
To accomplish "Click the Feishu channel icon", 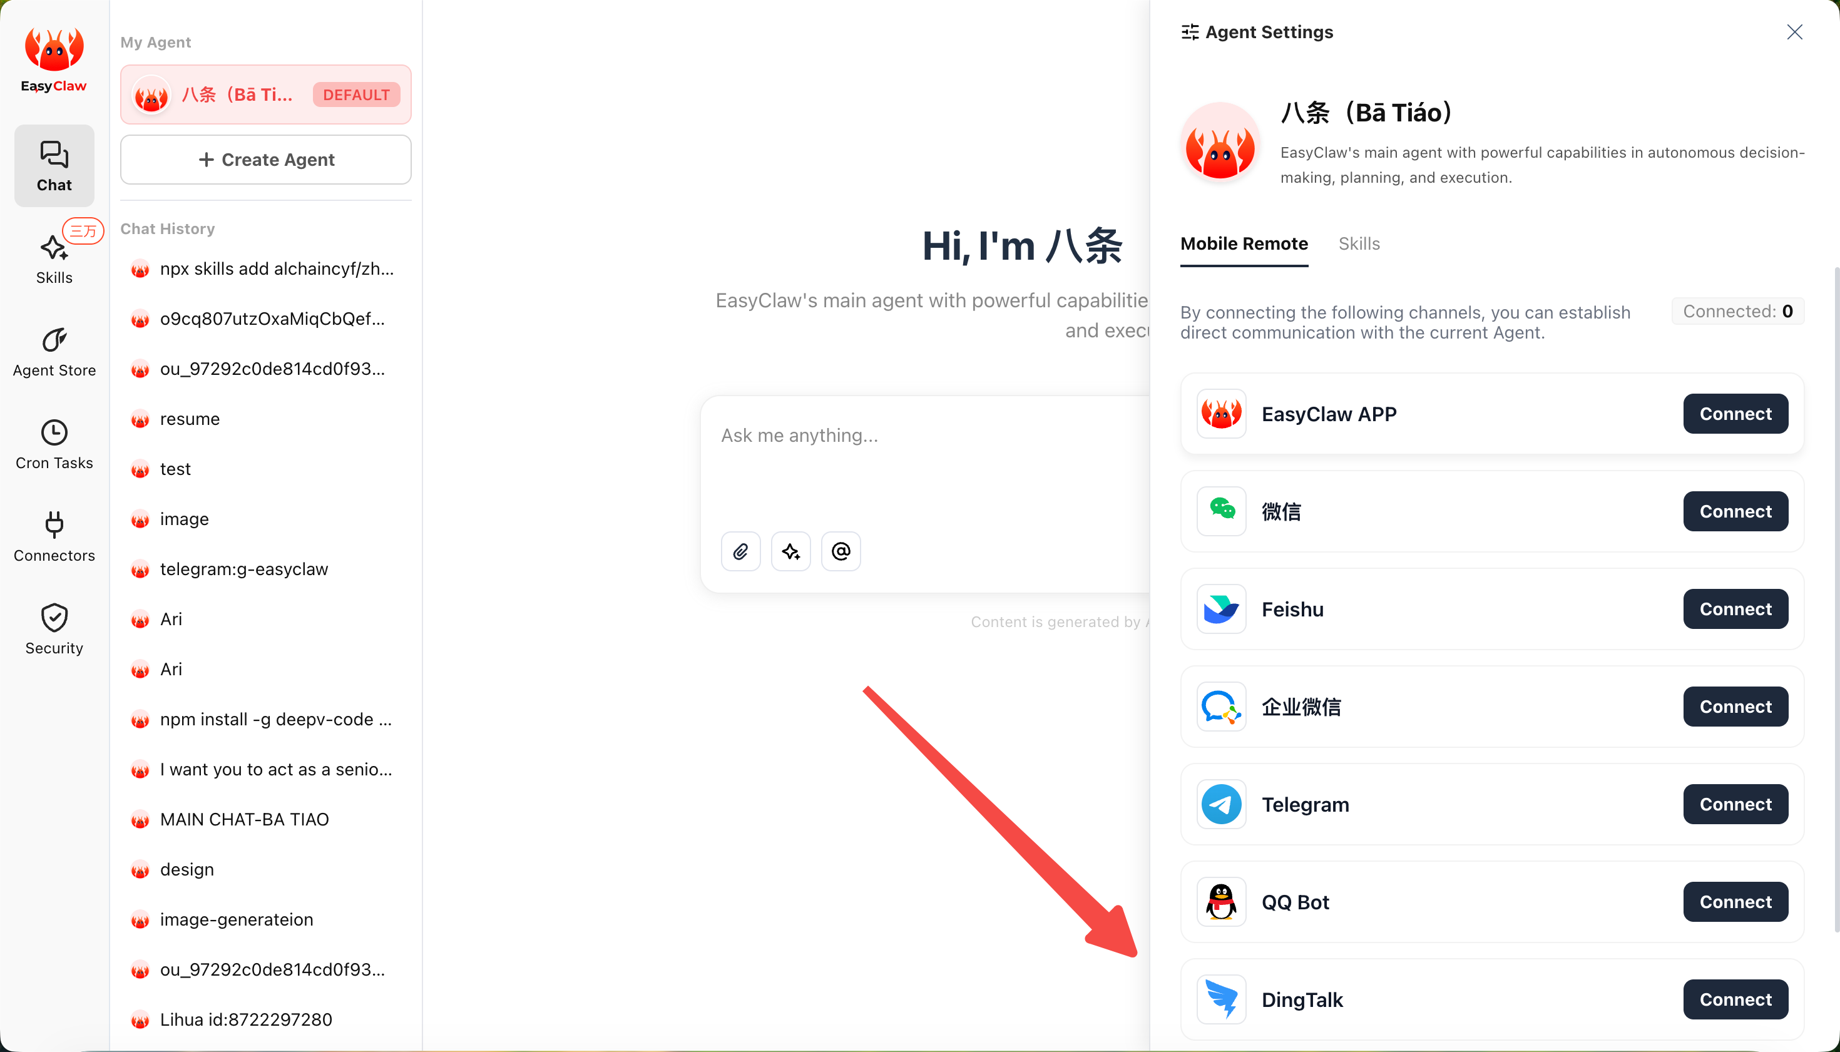I will tap(1221, 608).
